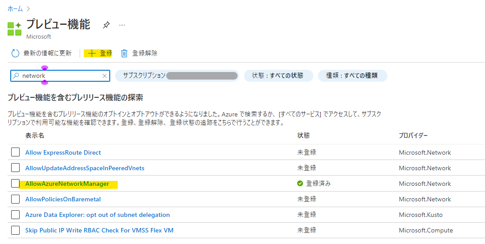This screenshot has height=244, width=485.
Task: Select the AllowUpdateAddressSpaceInPeeredVnets checkbox
Action: [x=16, y=168]
